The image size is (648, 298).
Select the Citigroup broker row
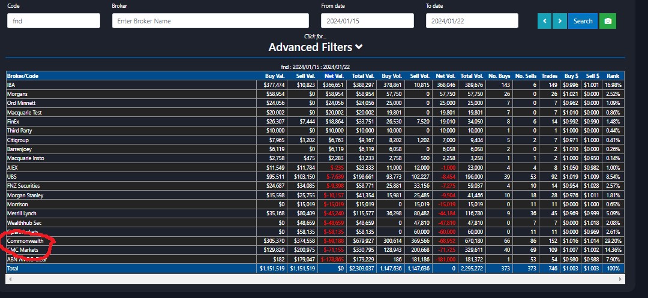pos(315,140)
